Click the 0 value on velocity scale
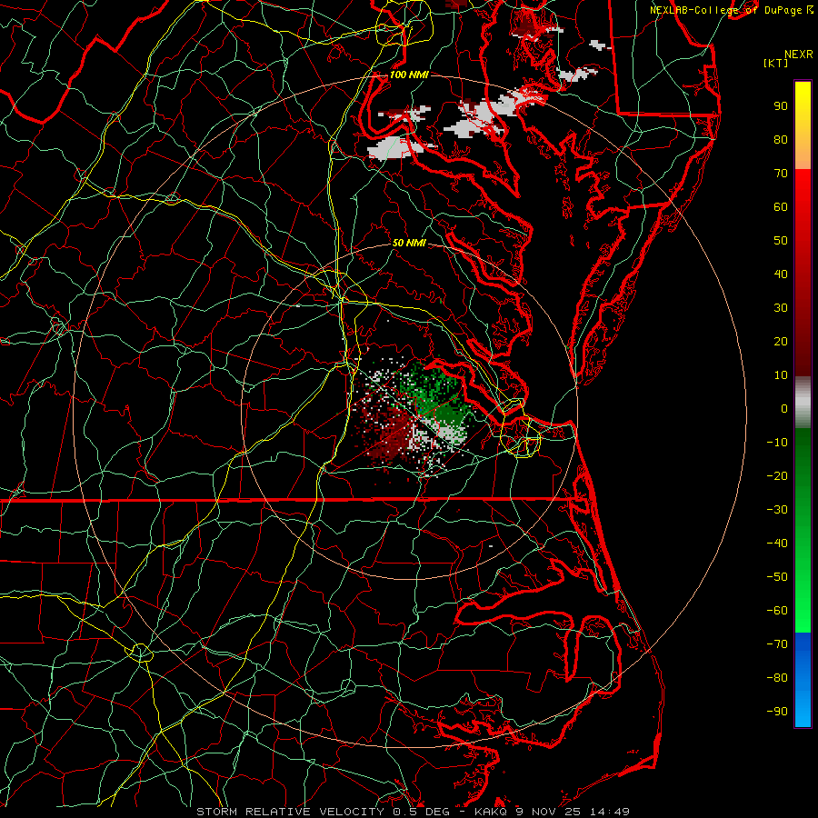Image resolution: width=818 pixels, height=818 pixels. [x=784, y=408]
